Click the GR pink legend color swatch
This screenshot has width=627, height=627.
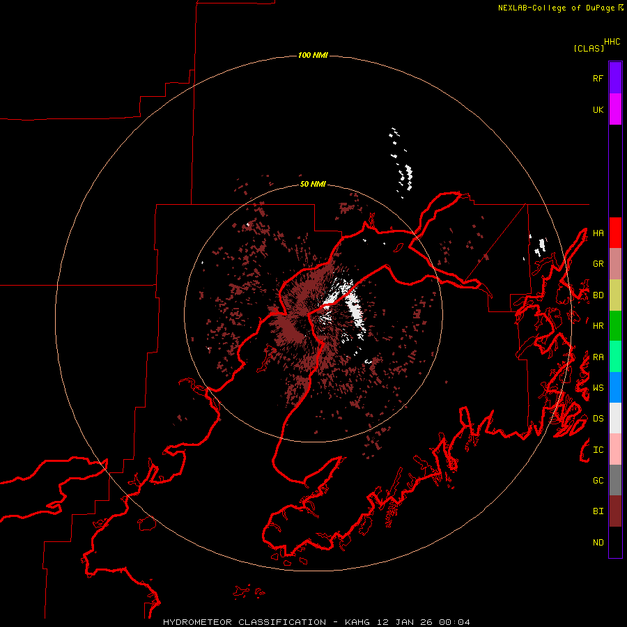tap(615, 264)
